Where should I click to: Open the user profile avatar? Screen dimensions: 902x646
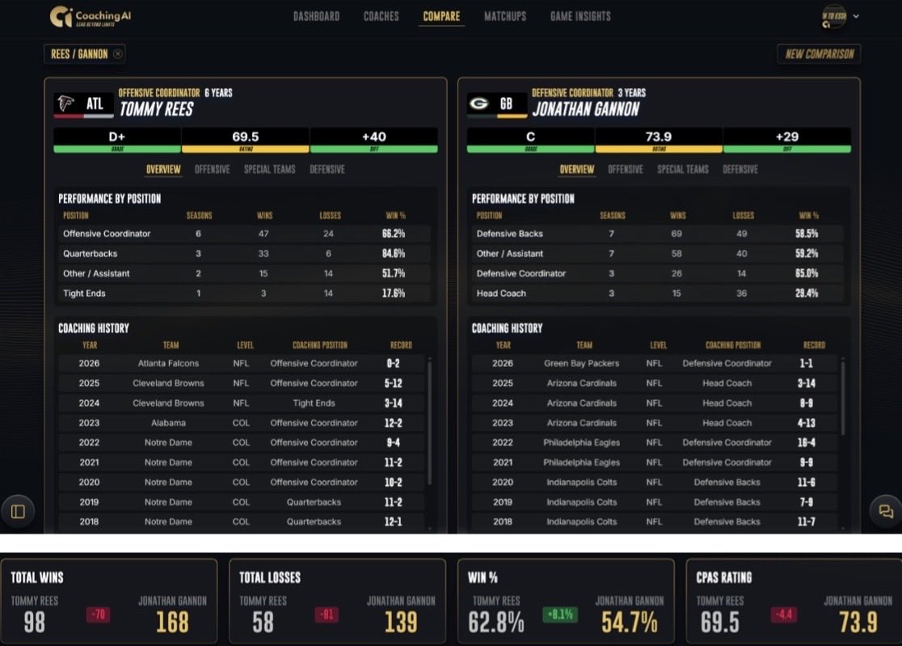point(833,17)
